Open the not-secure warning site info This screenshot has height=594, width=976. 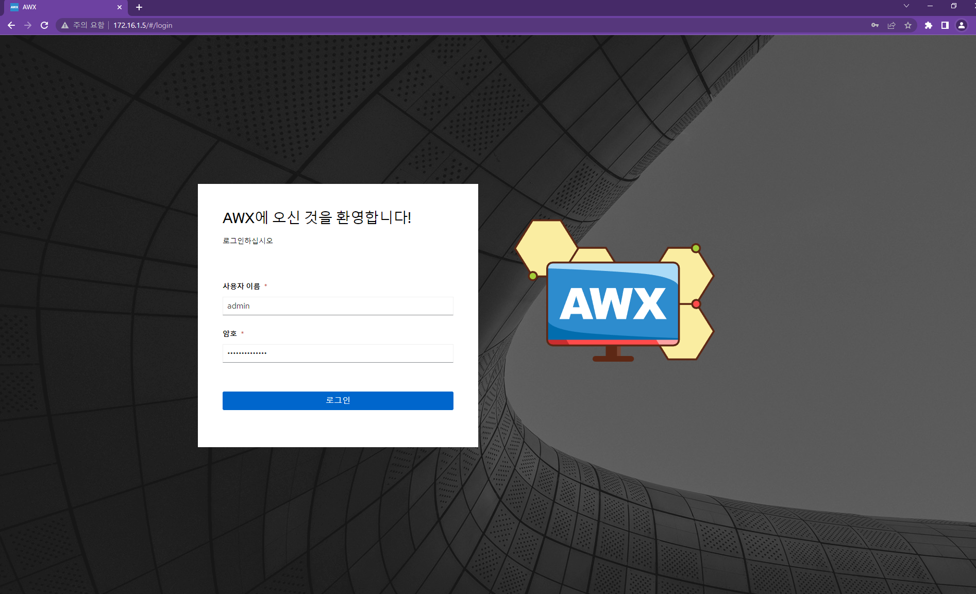pos(65,25)
